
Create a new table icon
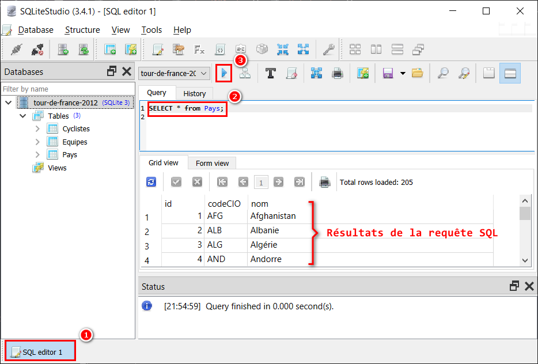(110, 50)
